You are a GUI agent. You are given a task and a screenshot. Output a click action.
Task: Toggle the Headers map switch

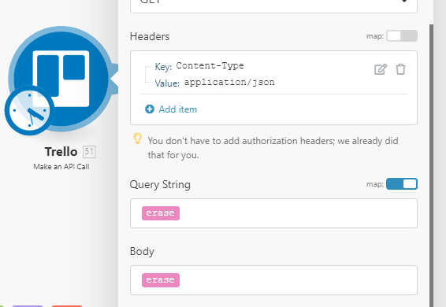402,36
